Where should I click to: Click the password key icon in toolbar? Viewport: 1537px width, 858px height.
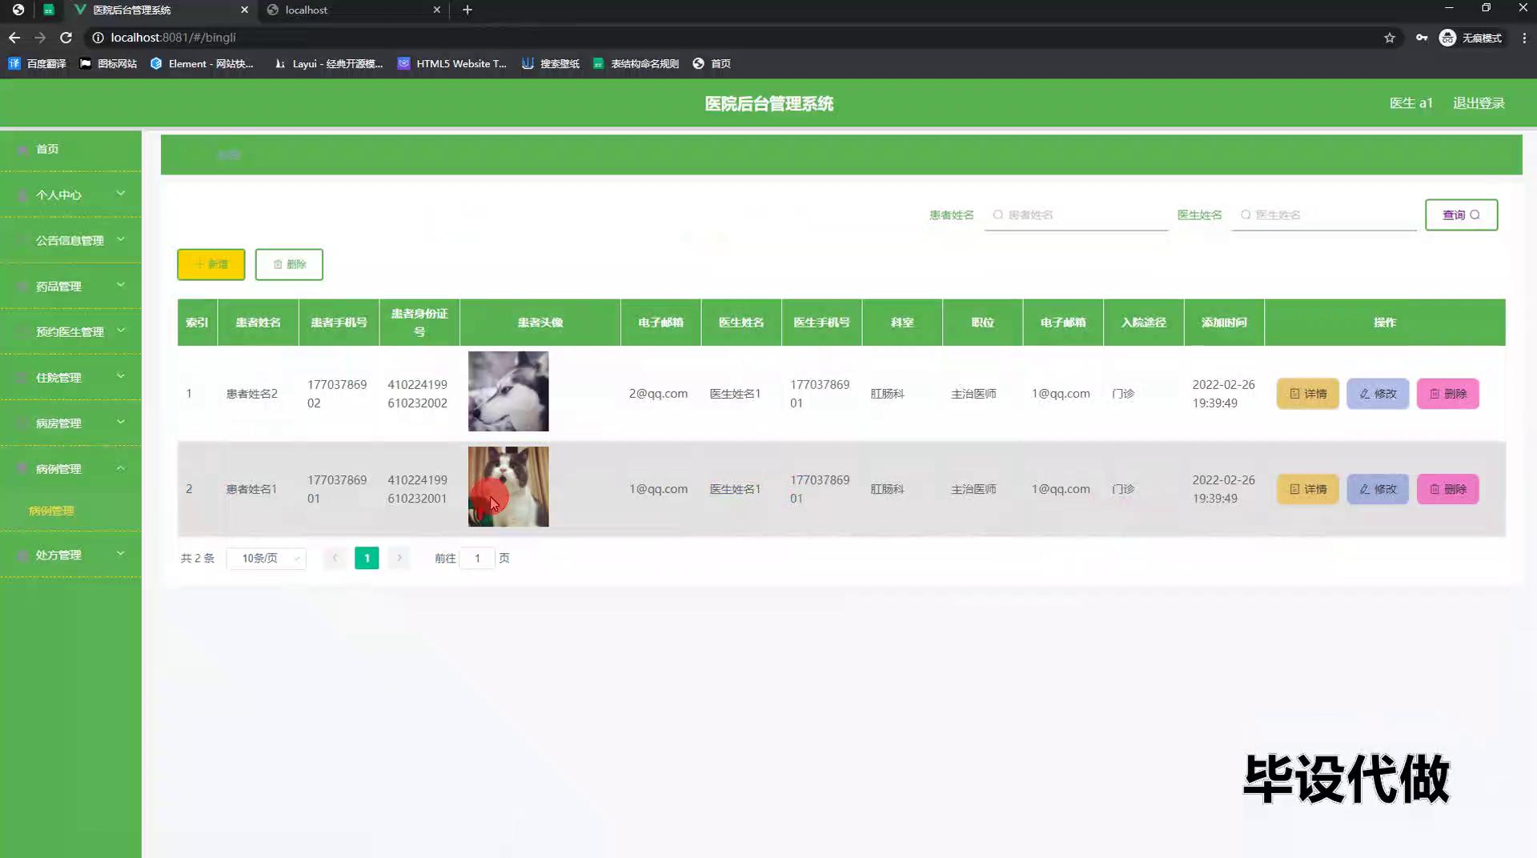[x=1422, y=38]
